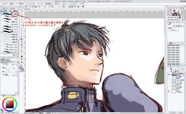Click Navigator zoom in icon
186x114 pixels.
point(178,17)
